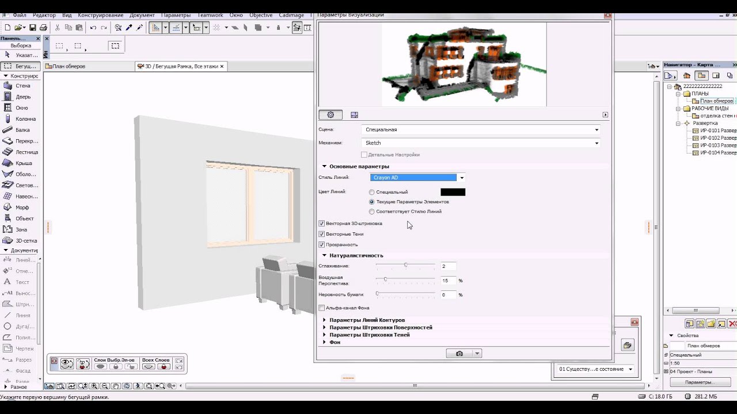The height and width of the screenshot is (414, 737).
Task: Open the Teamwork menu
Action: 210,15
